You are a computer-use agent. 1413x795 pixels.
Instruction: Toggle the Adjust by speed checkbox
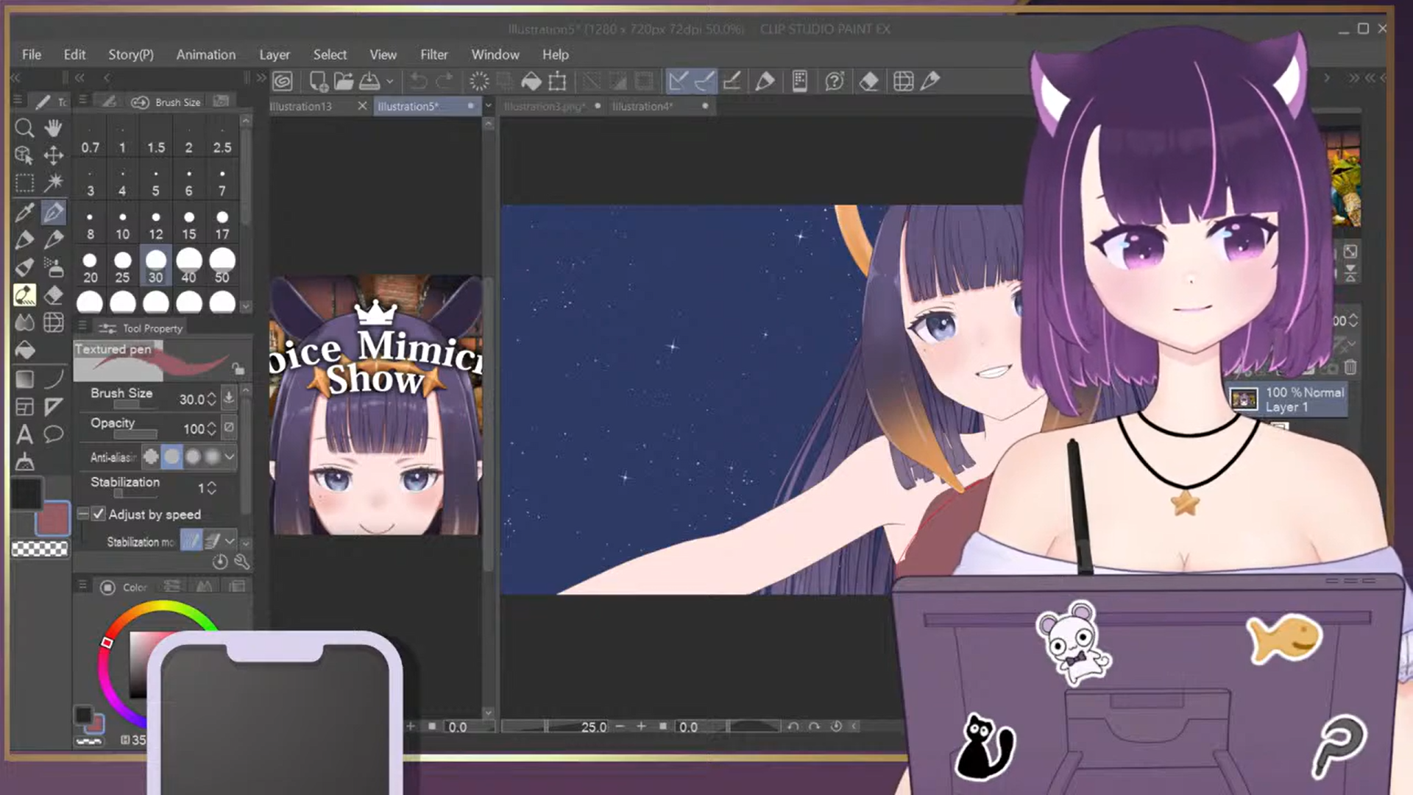(x=99, y=514)
